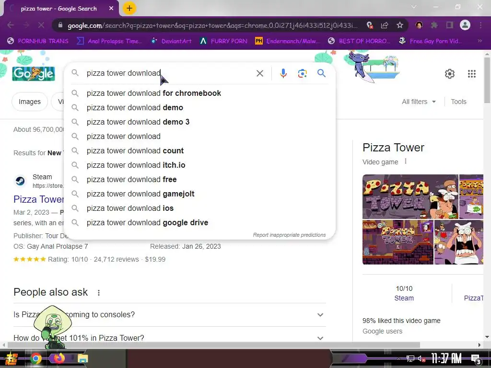Choose suggestion 'pizza tower download for chromebook'
This screenshot has width=491, height=368.
199,93
